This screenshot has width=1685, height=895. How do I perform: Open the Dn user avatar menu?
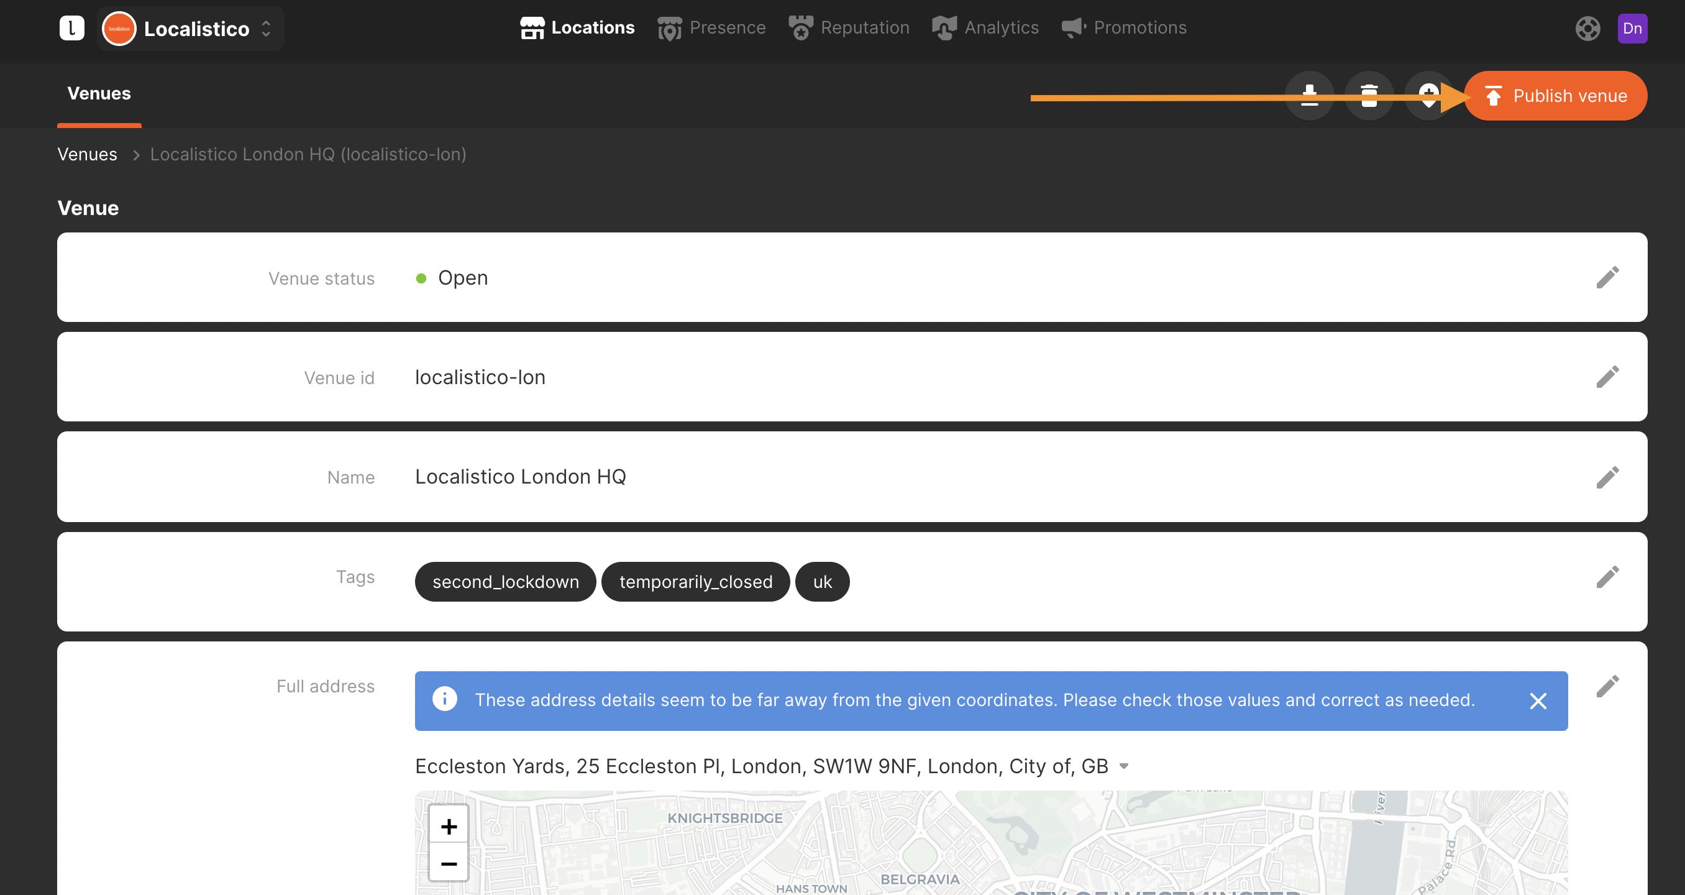tap(1632, 28)
